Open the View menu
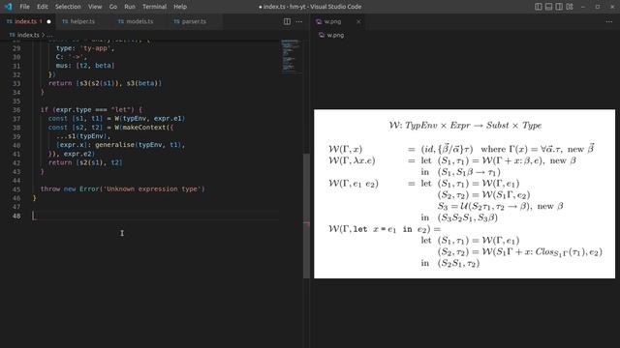Viewport: 620px width, 348px height. (95, 7)
